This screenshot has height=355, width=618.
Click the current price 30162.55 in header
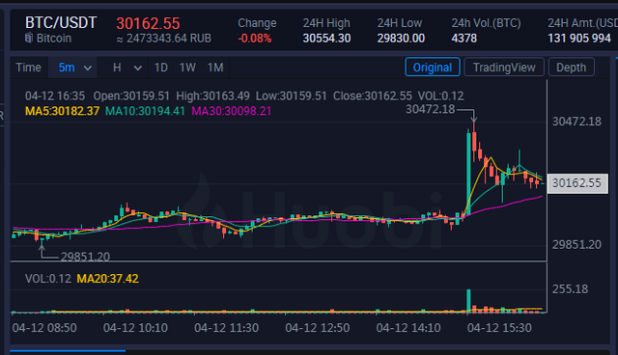[x=148, y=23]
